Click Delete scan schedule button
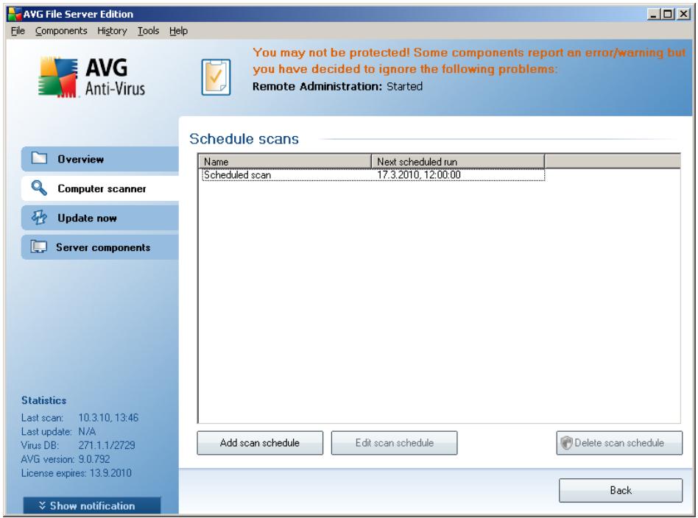Viewport: 698px width, 518px height. coord(619,443)
